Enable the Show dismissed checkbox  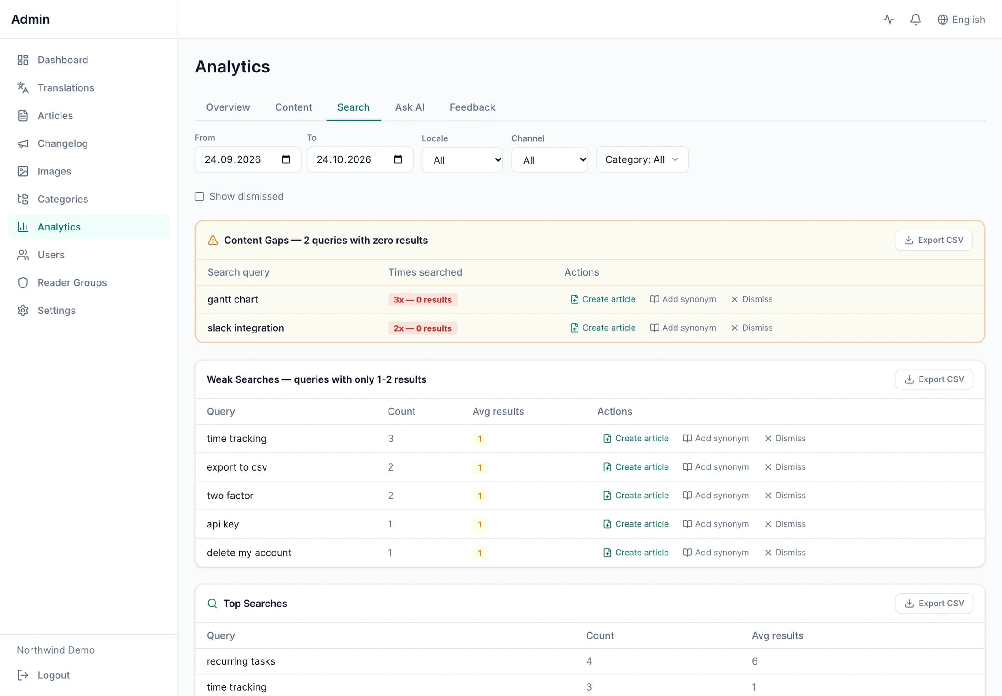199,196
